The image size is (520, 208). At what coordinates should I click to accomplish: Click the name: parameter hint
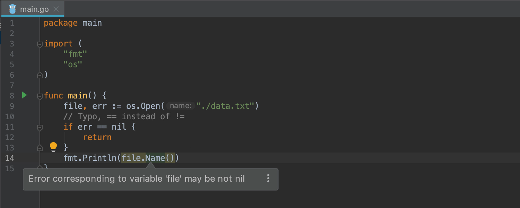(181, 106)
